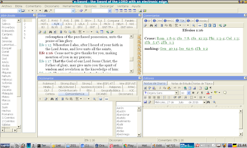Insert hyperlink with globe icon in Editores
This screenshot has height=148, width=247.
point(185,88)
